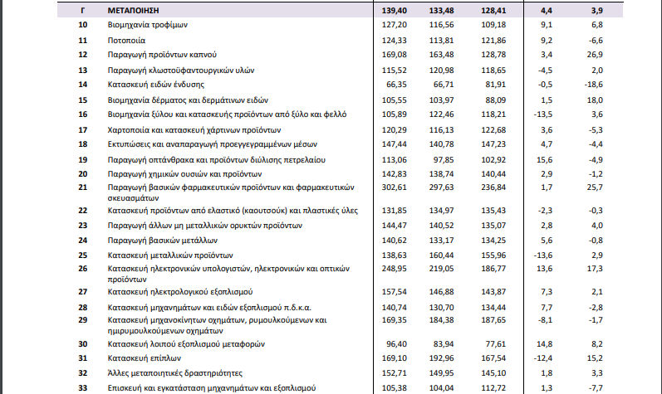Click the value 128,41 in header row
This screenshot has width=662, height=394.
(x=493, y=11)
